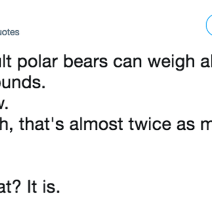Click the word "as" after "twice"

[185, 125]
